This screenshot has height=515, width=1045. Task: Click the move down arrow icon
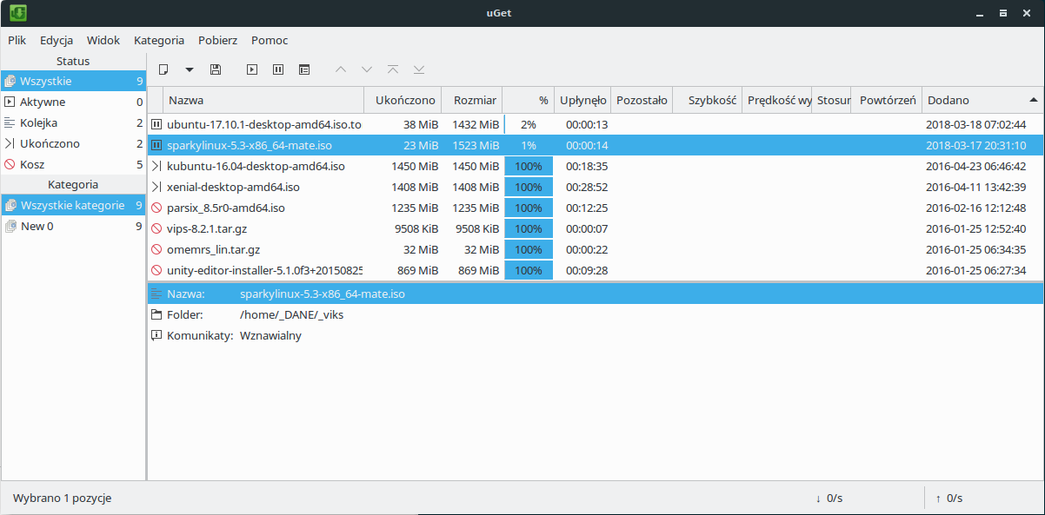pos(367,69)
